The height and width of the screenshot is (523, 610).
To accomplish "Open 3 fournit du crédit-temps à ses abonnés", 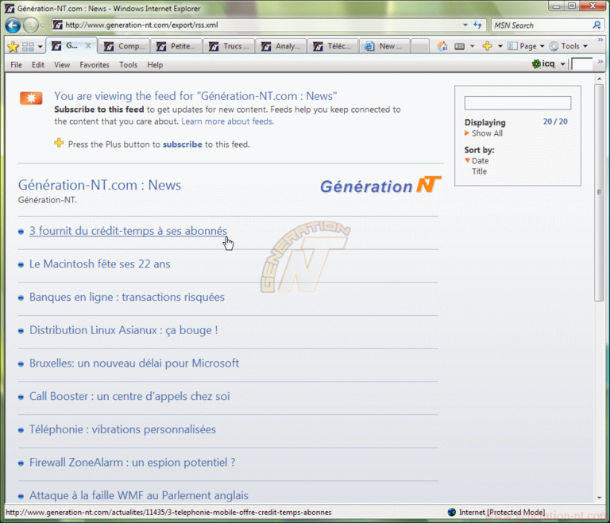I will (128, 231).
